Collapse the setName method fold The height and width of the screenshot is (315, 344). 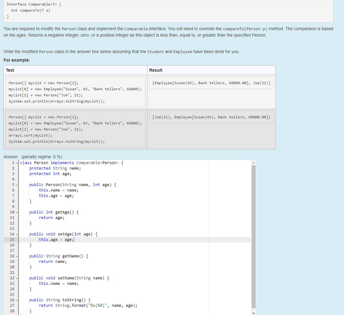(16, 278)
